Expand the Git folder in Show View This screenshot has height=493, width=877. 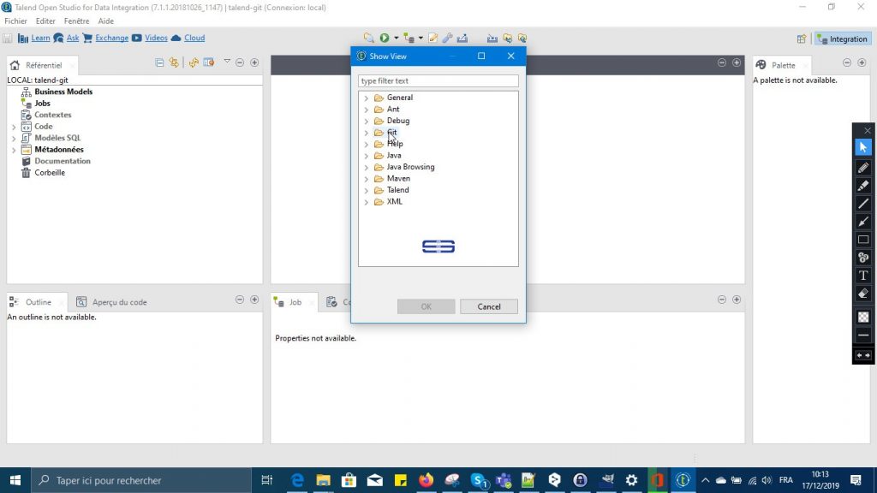pyautogui.click(x=367, y=133)
